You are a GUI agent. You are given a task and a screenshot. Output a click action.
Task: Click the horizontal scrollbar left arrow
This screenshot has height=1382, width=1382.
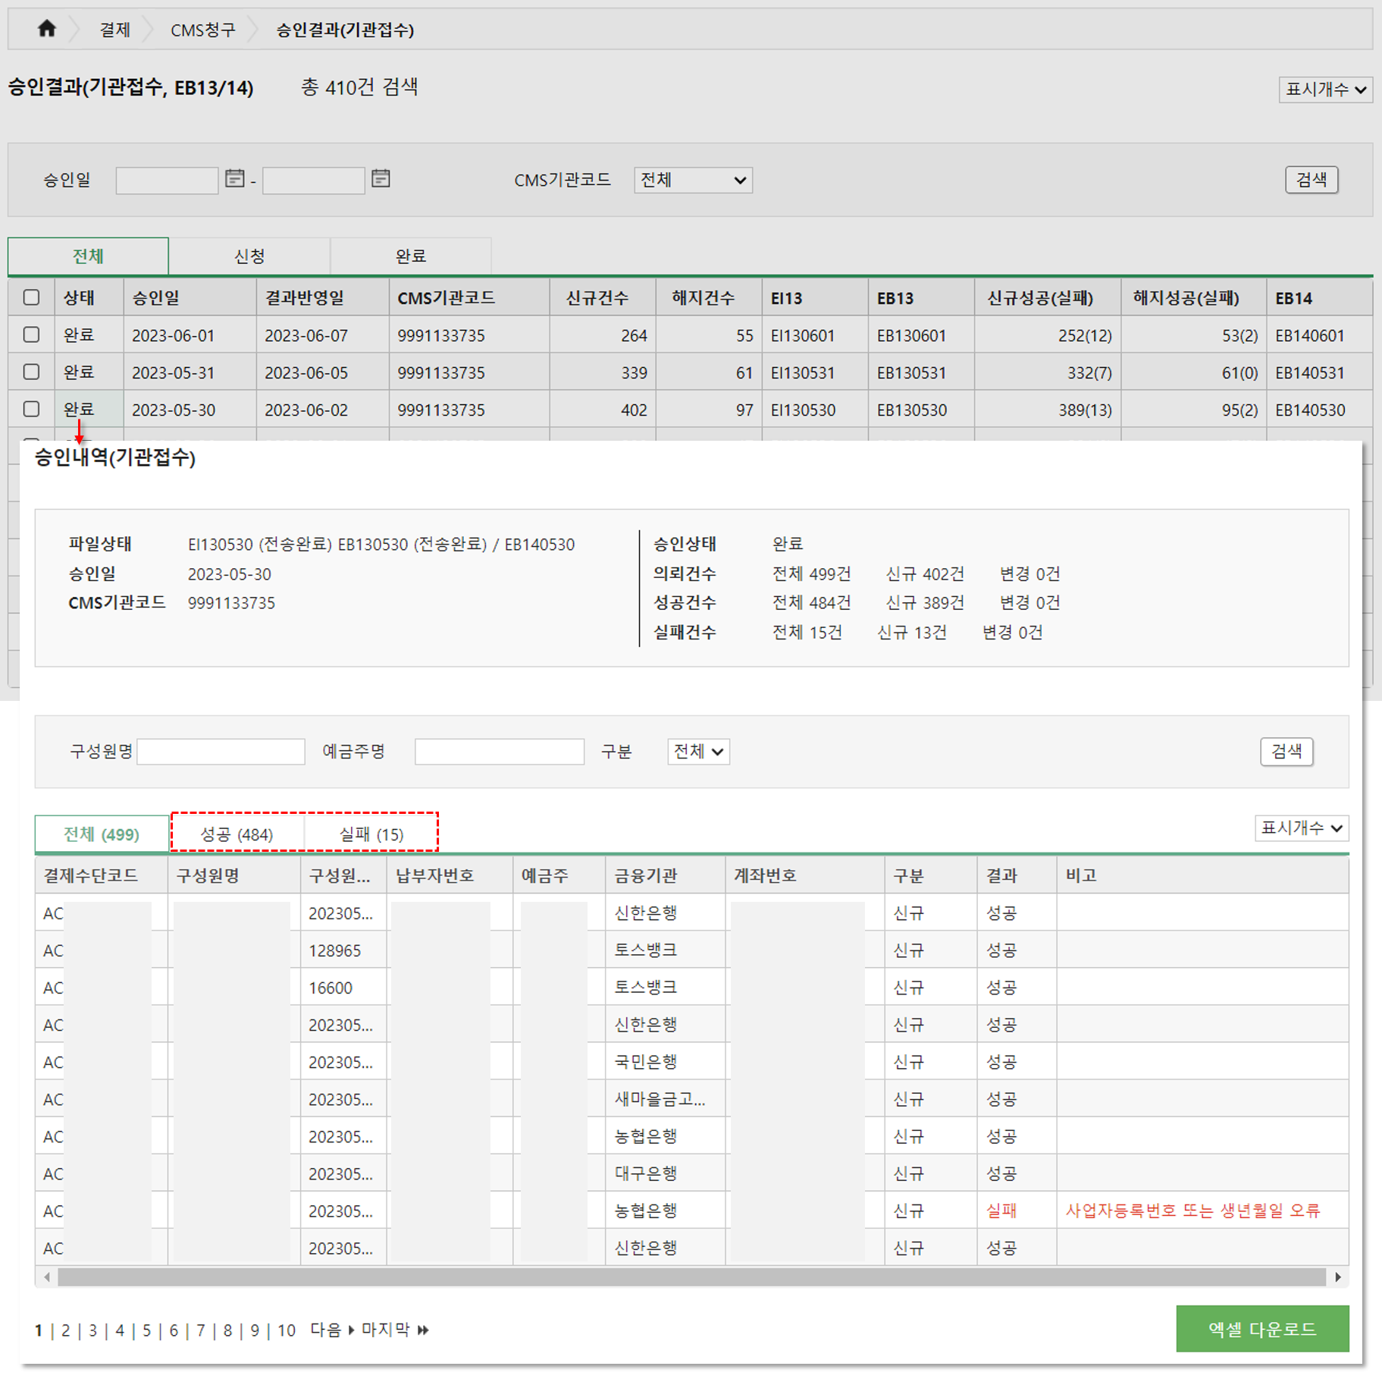tap(47, 1277)
